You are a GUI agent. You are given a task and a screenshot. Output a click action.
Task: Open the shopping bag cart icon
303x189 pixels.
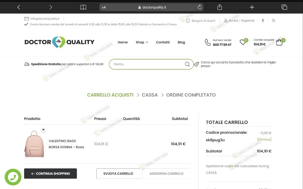[x=279, y=42]
